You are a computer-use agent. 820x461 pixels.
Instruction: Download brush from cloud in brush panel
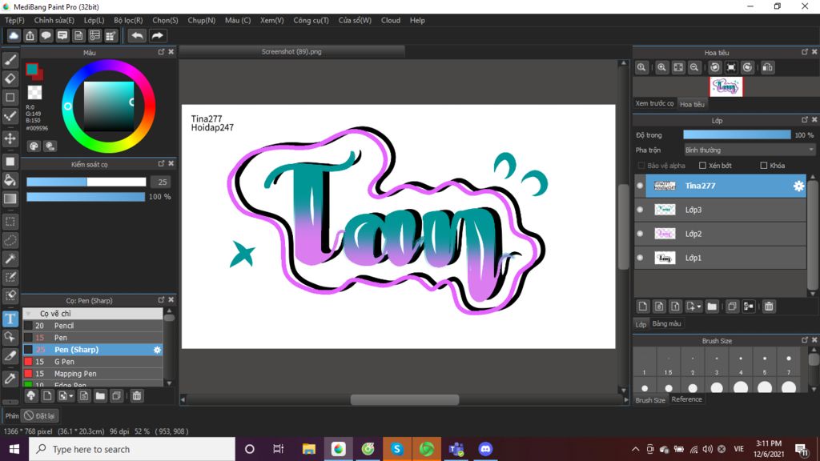31,395
